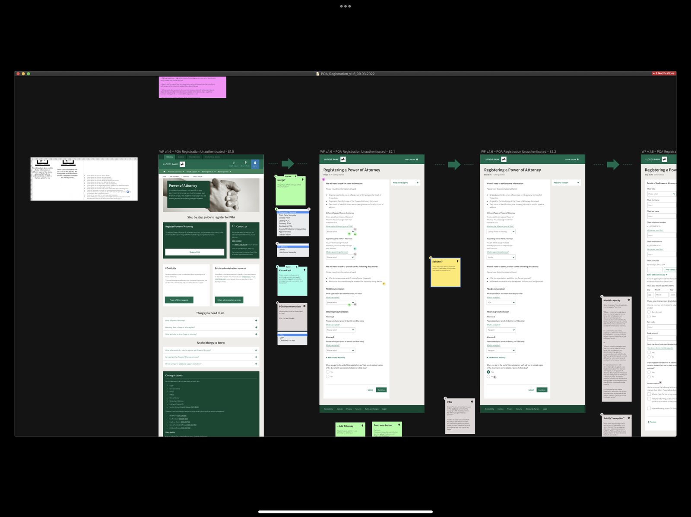Click the Continue button in S2.1 form
This screenshot has height=517, width=691.
coord(381,390)
